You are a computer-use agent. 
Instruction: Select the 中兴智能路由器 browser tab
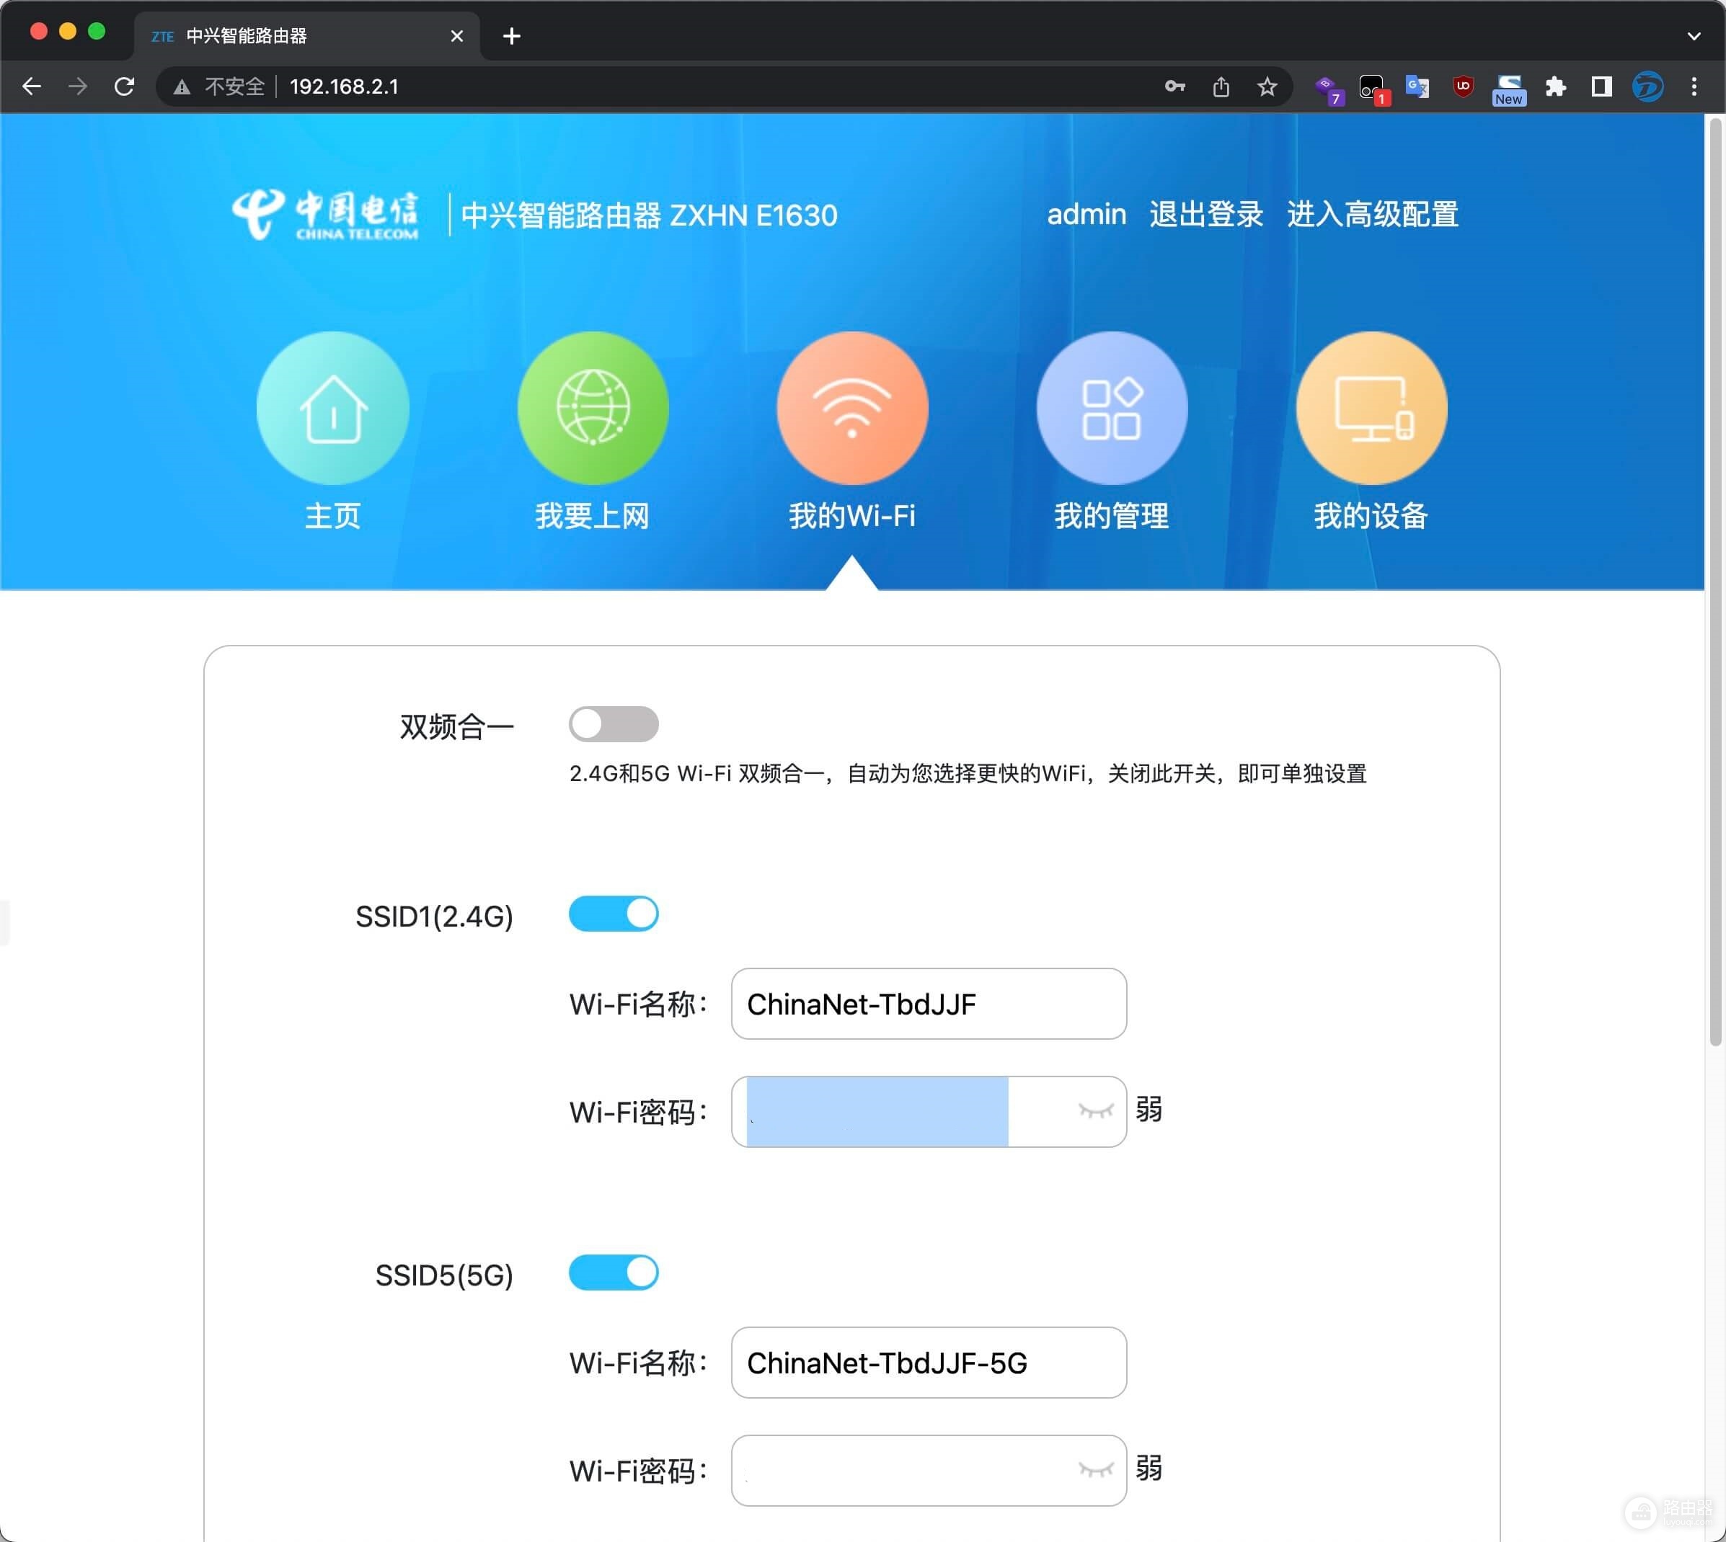coord(307,35)
